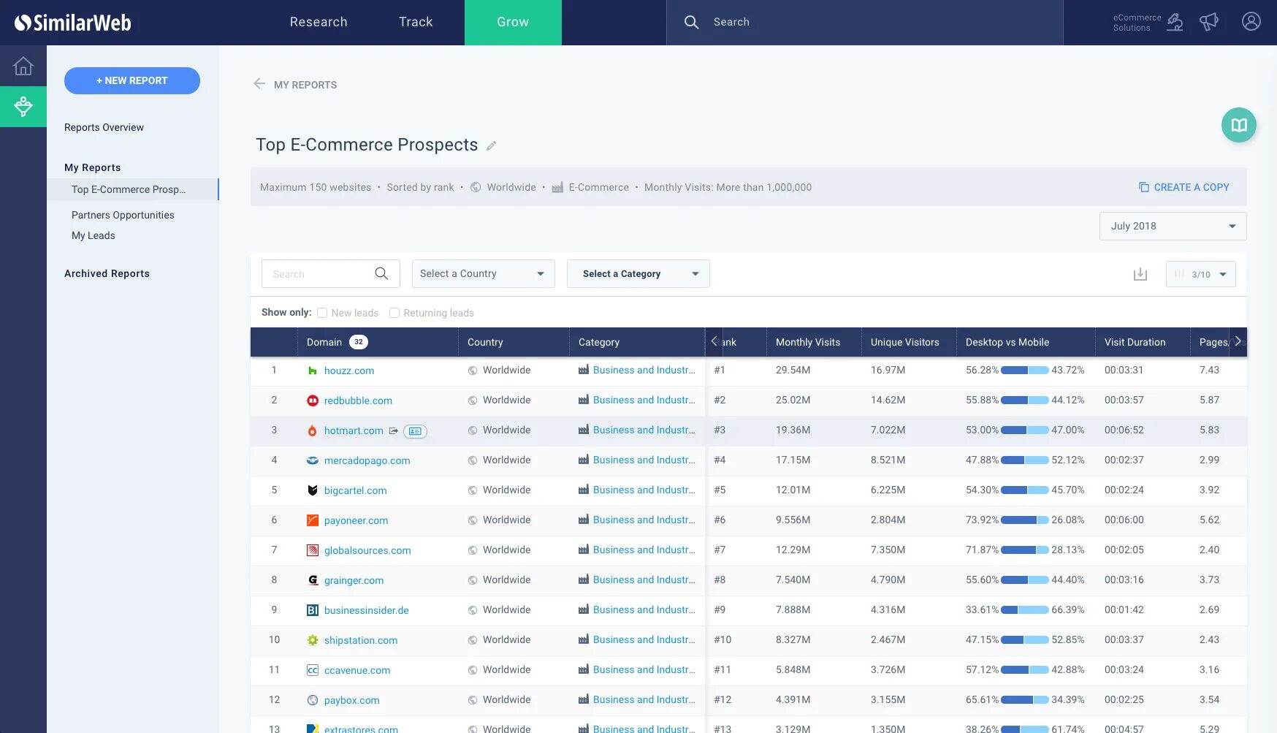Click the search magnifier in top bar
This screenshot has height=733, width=1277.
point(691,22)
